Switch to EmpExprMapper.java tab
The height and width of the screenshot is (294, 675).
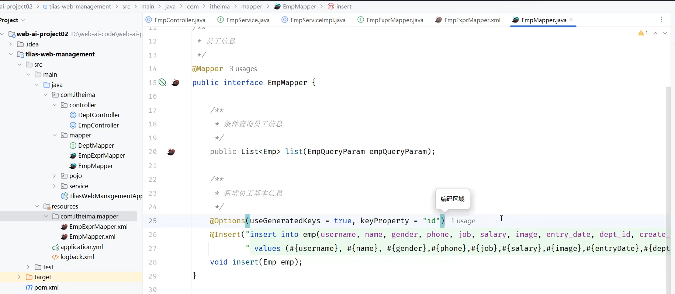391,20
